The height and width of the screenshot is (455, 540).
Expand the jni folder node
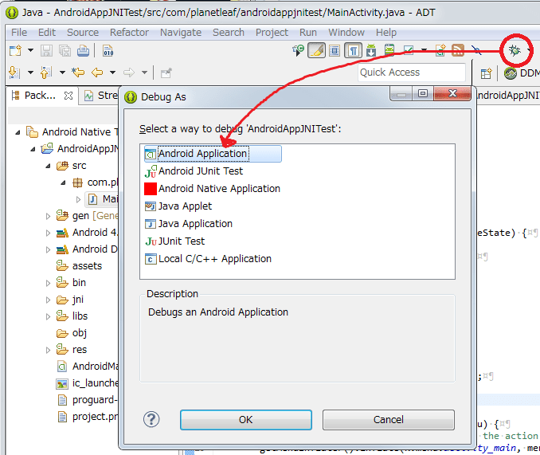[x=49, y=300]
